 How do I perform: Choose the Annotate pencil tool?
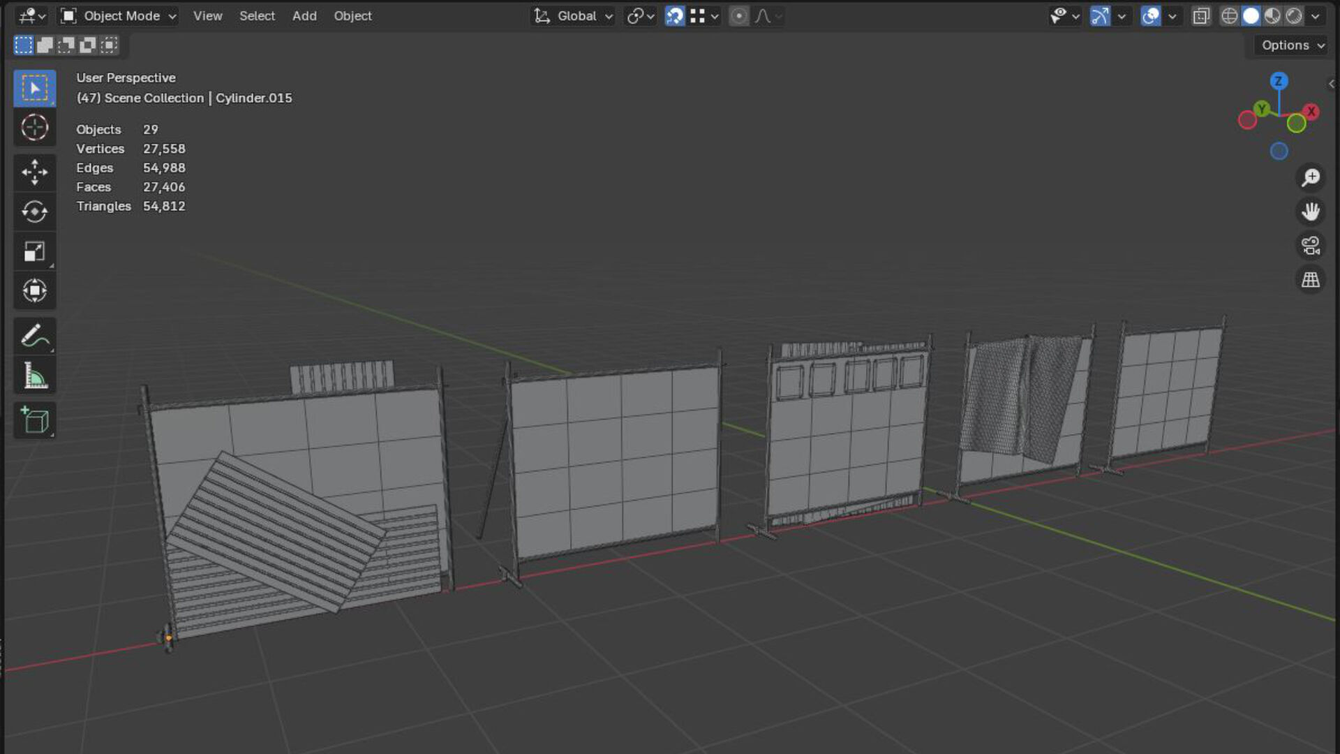tap(34, 337)
